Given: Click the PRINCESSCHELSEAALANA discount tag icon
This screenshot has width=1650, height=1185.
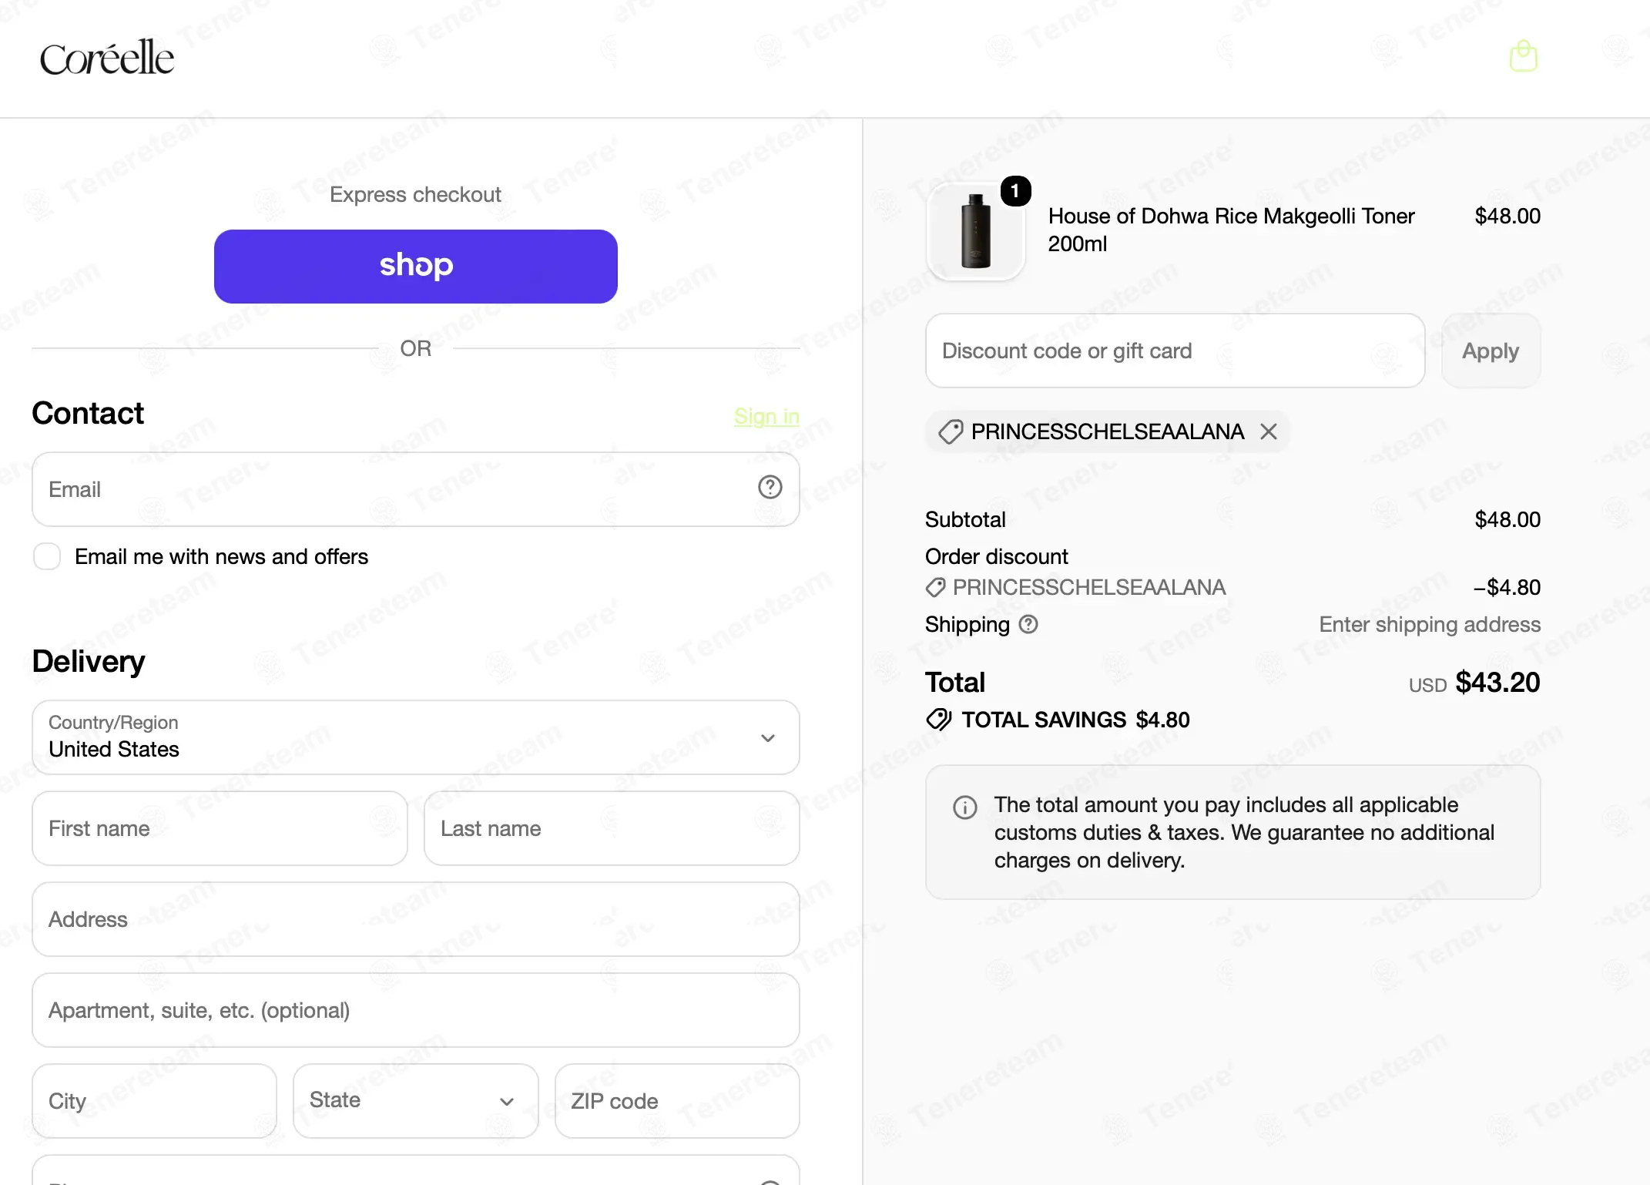Looking at the screenshot, I should (950, 431).
